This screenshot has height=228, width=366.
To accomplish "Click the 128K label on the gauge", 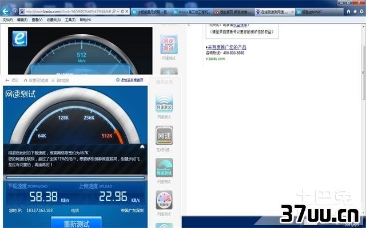I will coord(63,118).
